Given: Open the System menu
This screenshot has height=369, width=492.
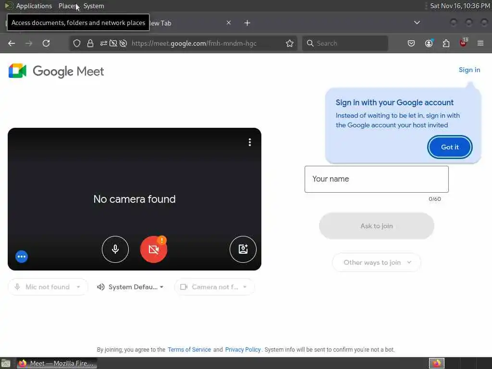Looking at the screenshot, I should pos(94,6).
